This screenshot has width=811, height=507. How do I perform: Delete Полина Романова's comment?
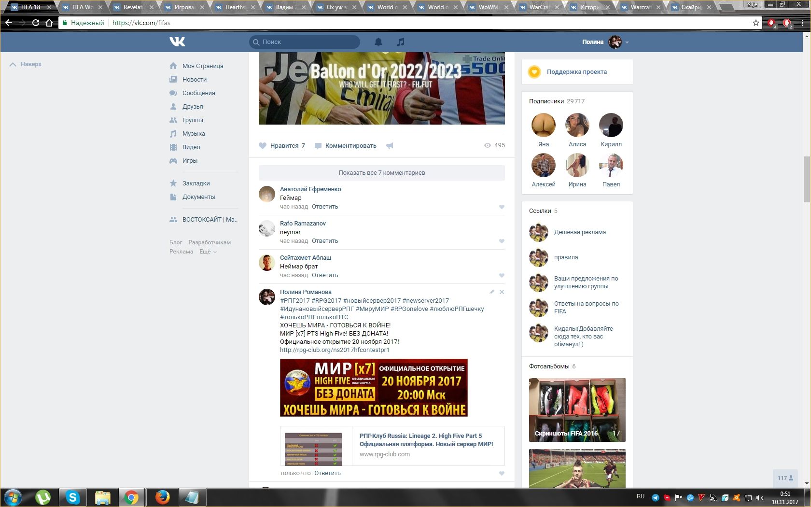click(x=502, y=292)
